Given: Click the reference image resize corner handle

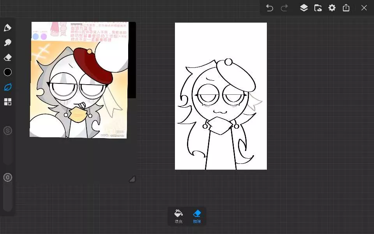Looking at the screenshot, I should (132, 179).
